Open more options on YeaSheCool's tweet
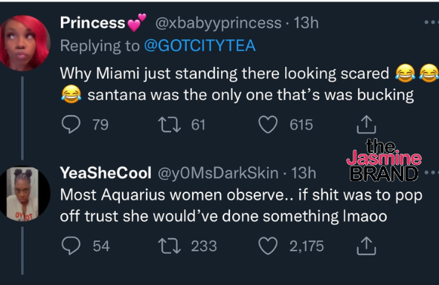 click(432, 173)
